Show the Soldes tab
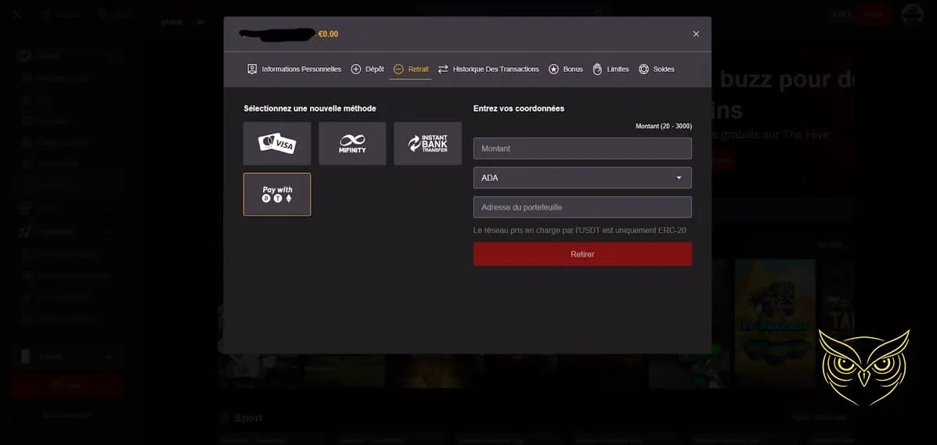Image resolution: width=937 pixels, height=445 pixels. click(x=656, y=70)
